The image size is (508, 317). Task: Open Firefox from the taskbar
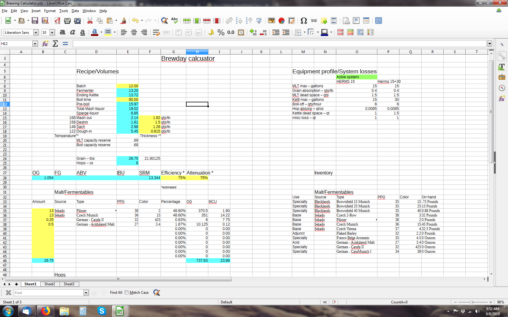(x=46, y=311)
